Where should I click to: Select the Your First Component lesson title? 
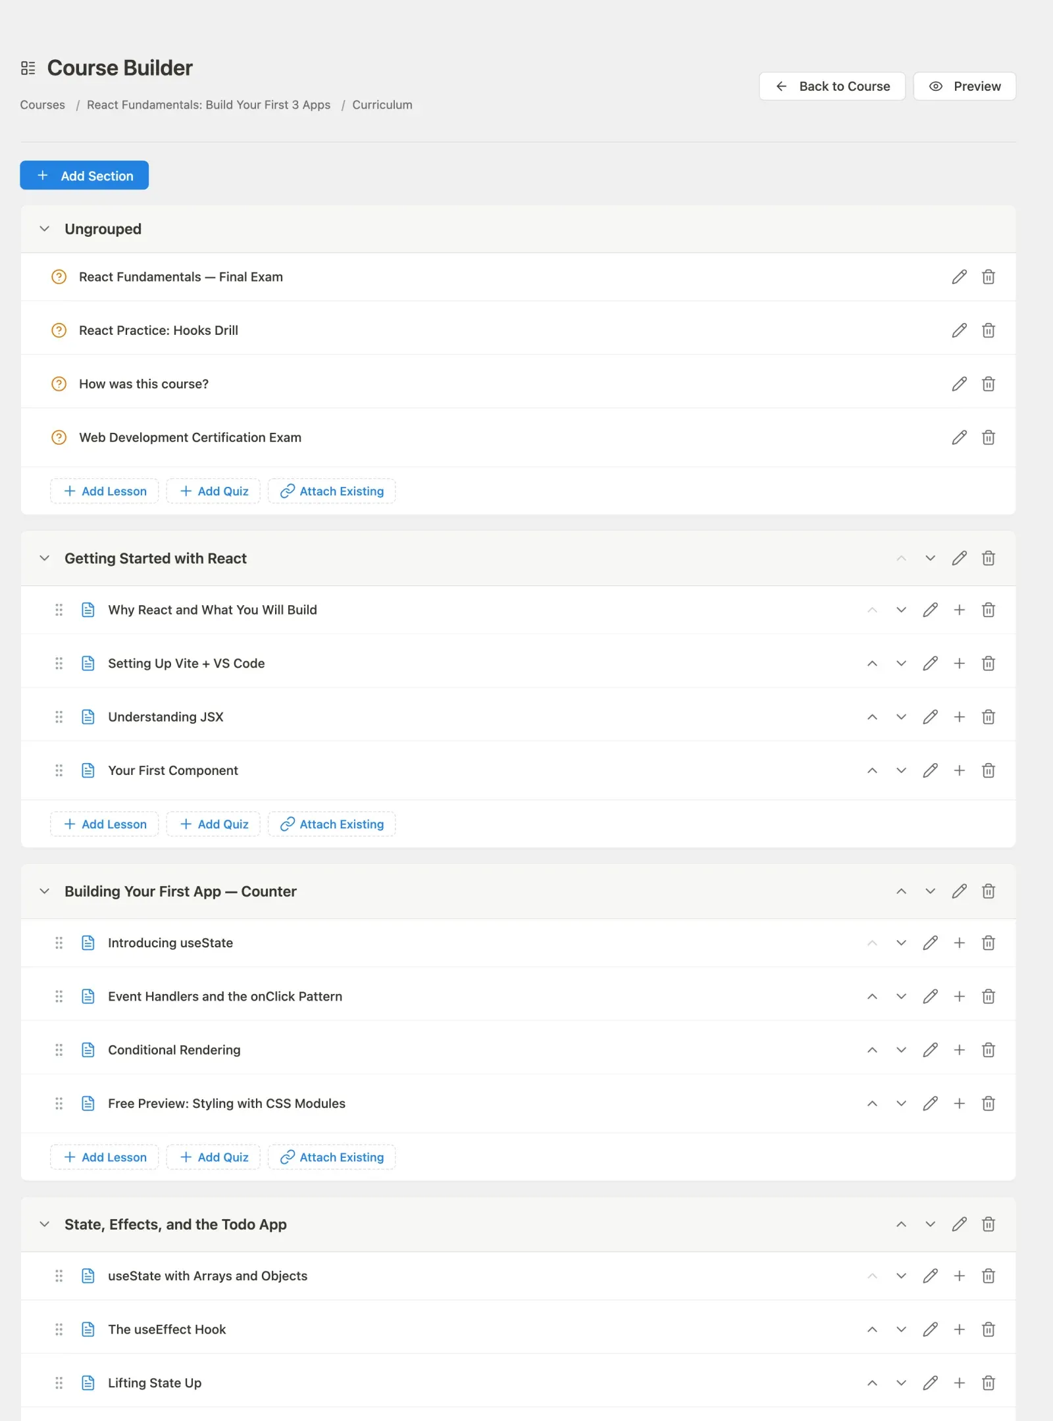coord(173,770)
